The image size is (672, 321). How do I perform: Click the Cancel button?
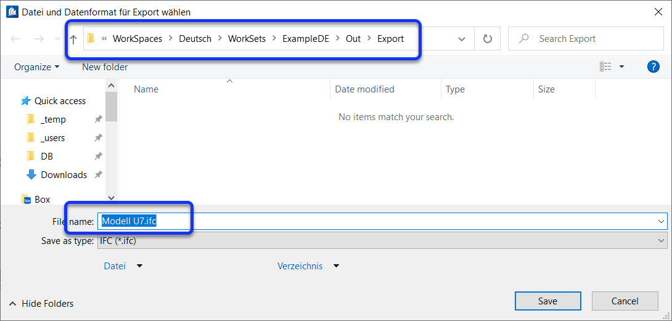click(625, 301)
